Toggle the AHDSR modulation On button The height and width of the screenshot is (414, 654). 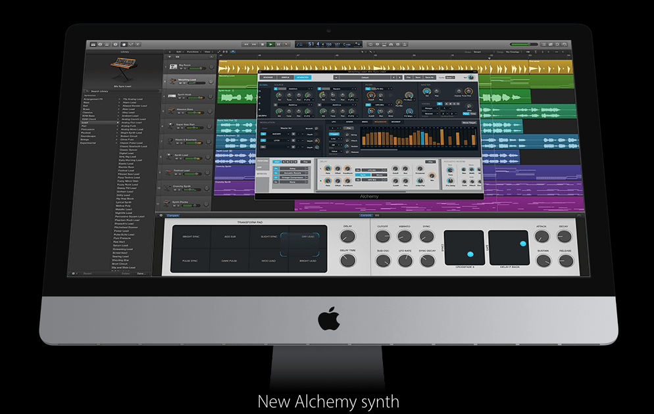pos(263,133)
